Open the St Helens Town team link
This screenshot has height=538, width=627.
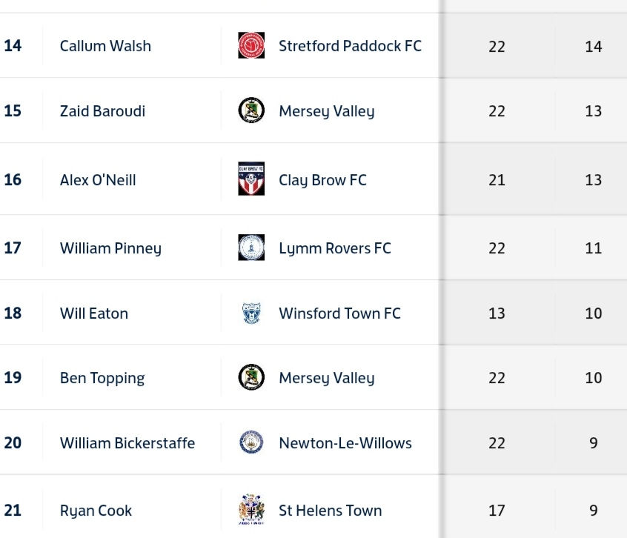pos(330,511)
